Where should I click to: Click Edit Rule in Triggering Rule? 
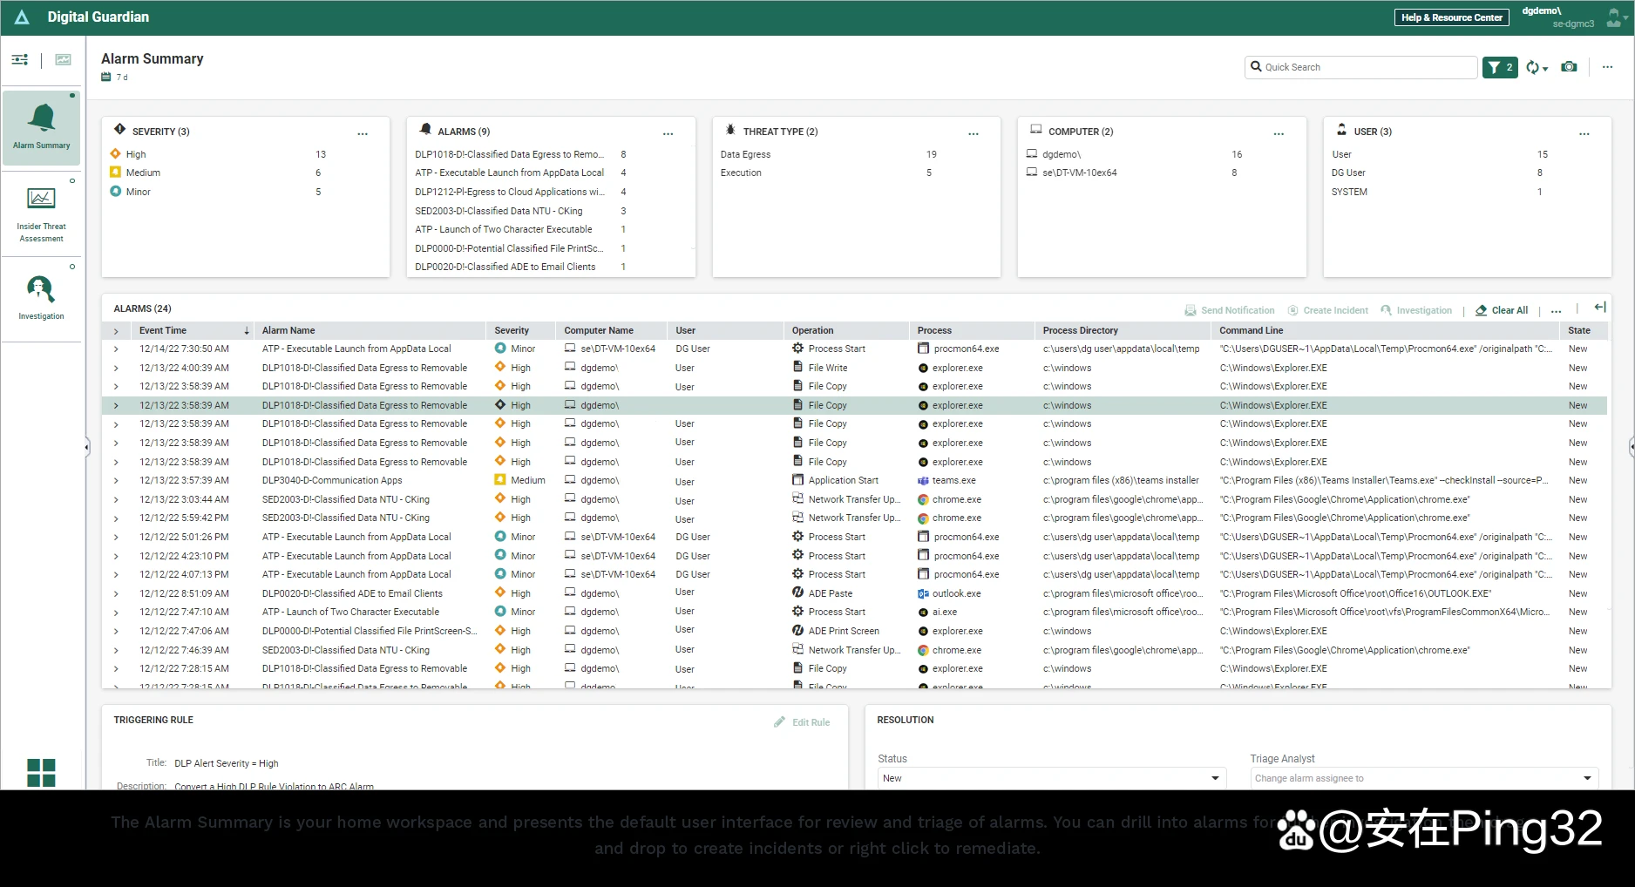802,722
